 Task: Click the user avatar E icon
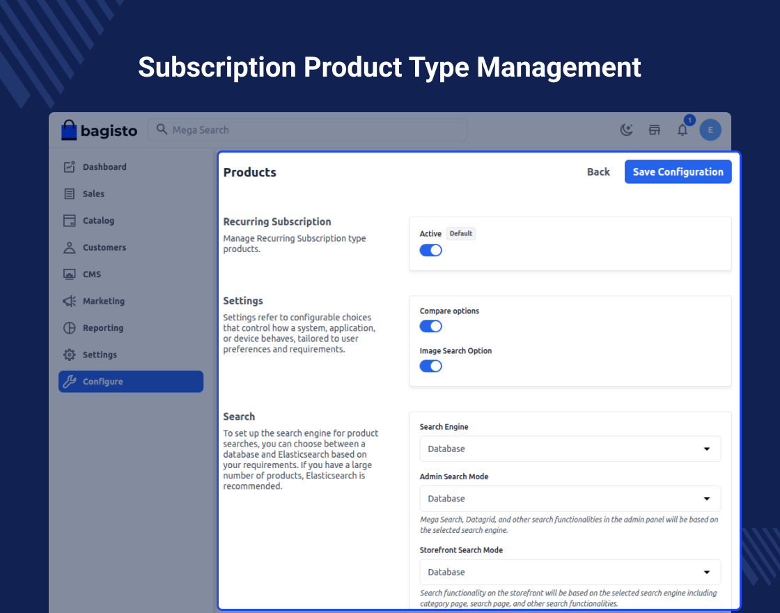(710, 130)
